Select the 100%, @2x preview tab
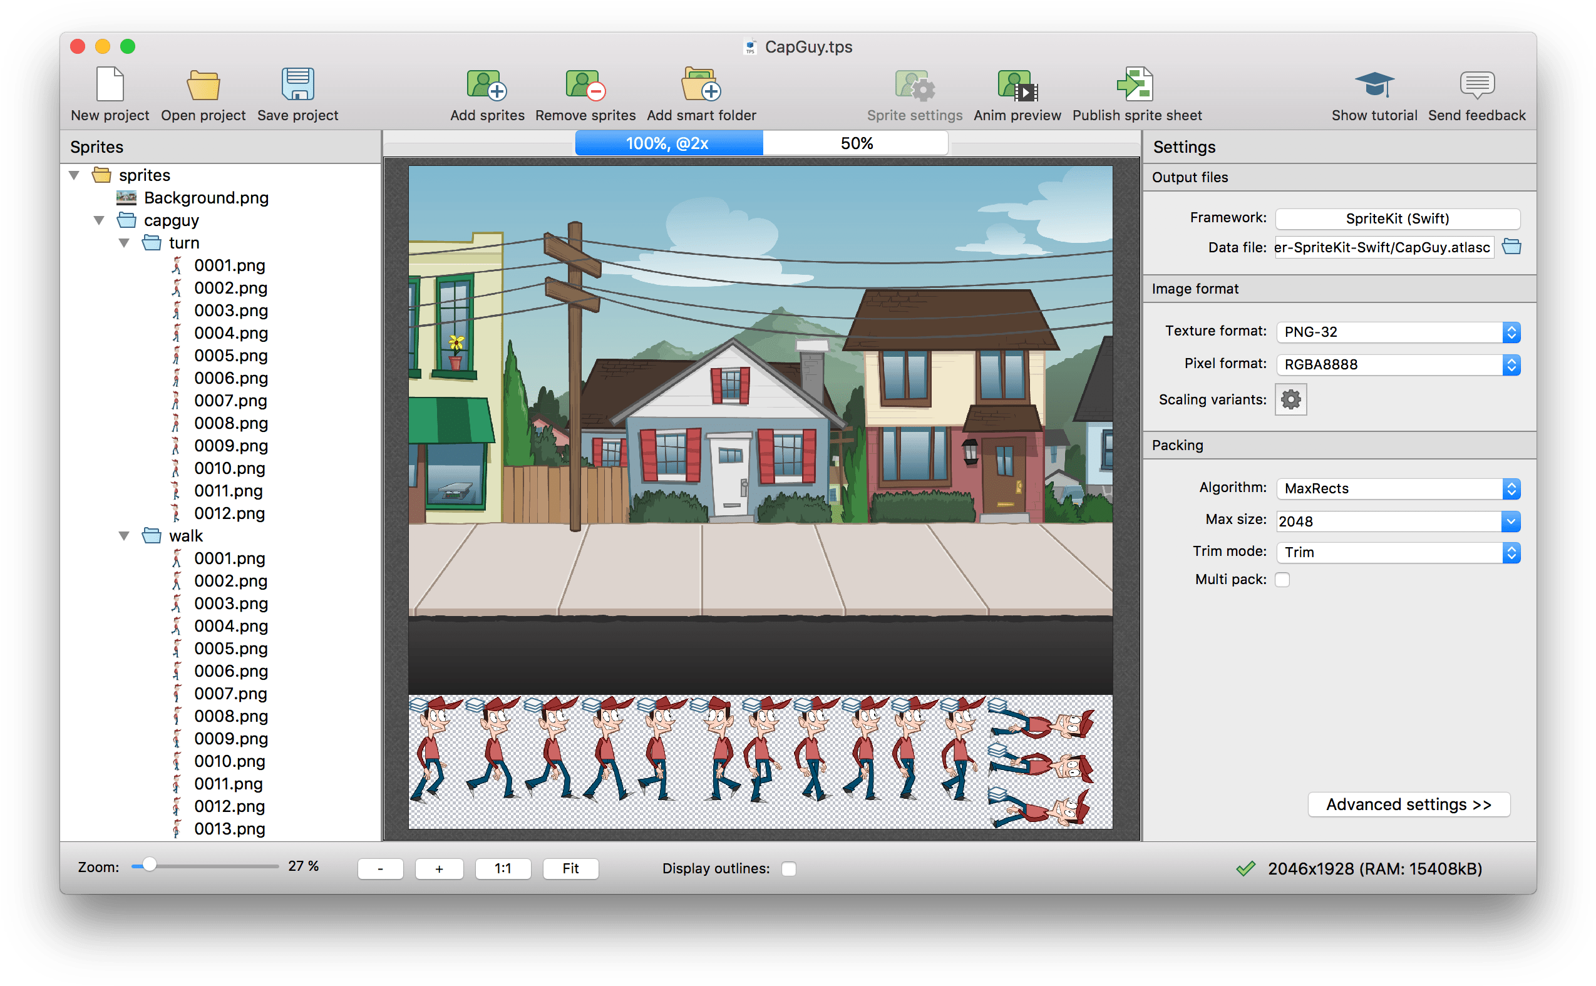This screenshot has height=986, width=1596. click(x=668, y=142)
